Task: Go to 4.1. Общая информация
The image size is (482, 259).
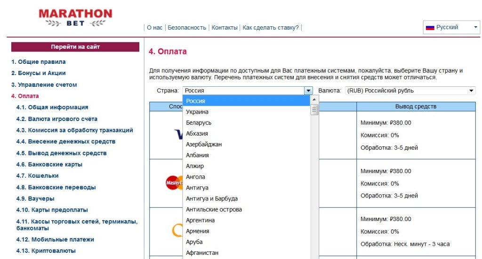Action: point(52,107)
